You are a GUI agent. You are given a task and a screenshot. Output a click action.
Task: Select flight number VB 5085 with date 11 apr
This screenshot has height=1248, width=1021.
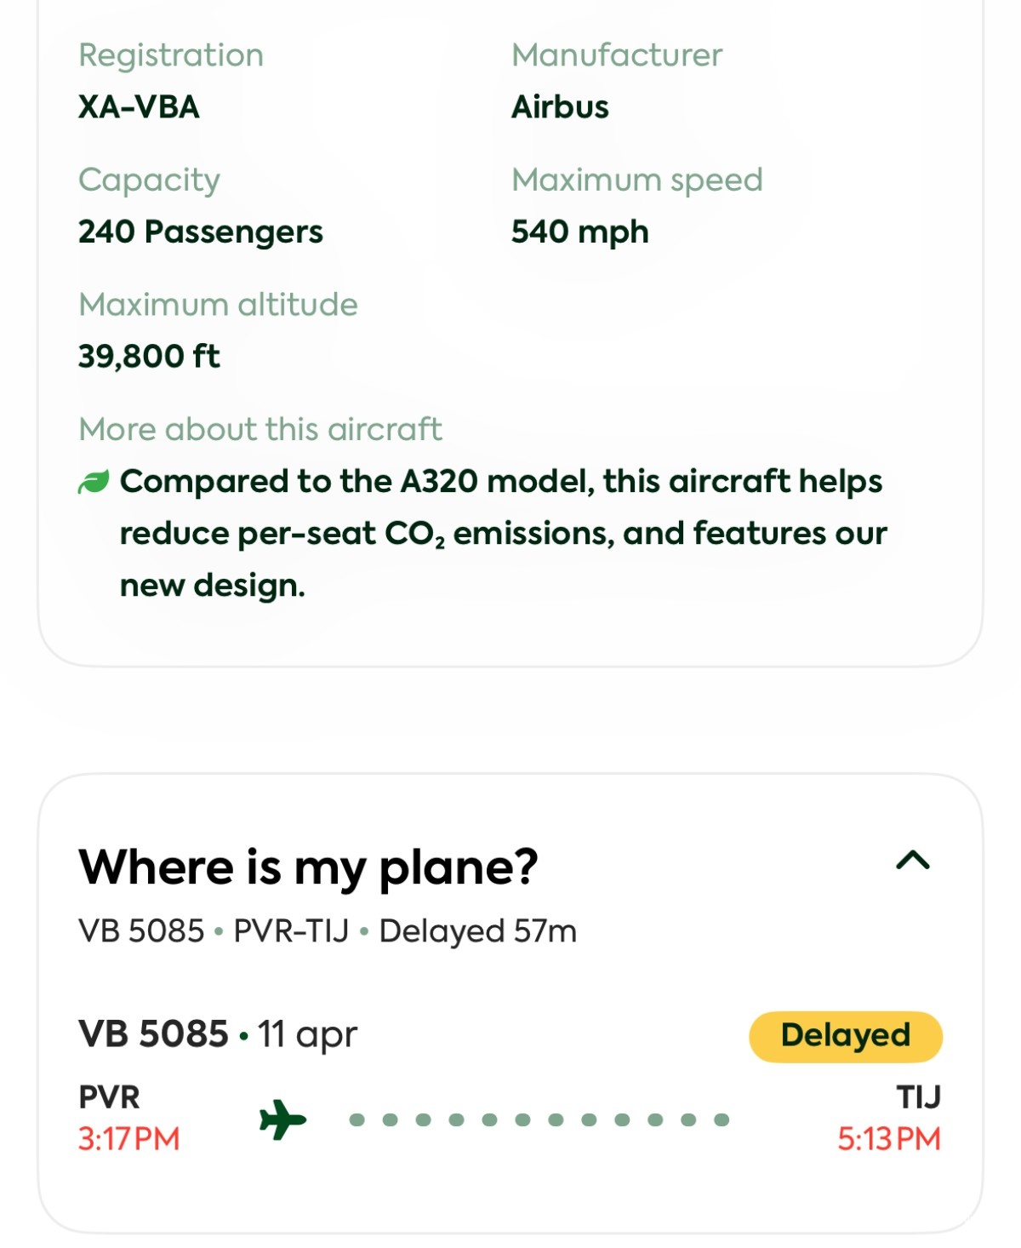tap(218, 1034)
